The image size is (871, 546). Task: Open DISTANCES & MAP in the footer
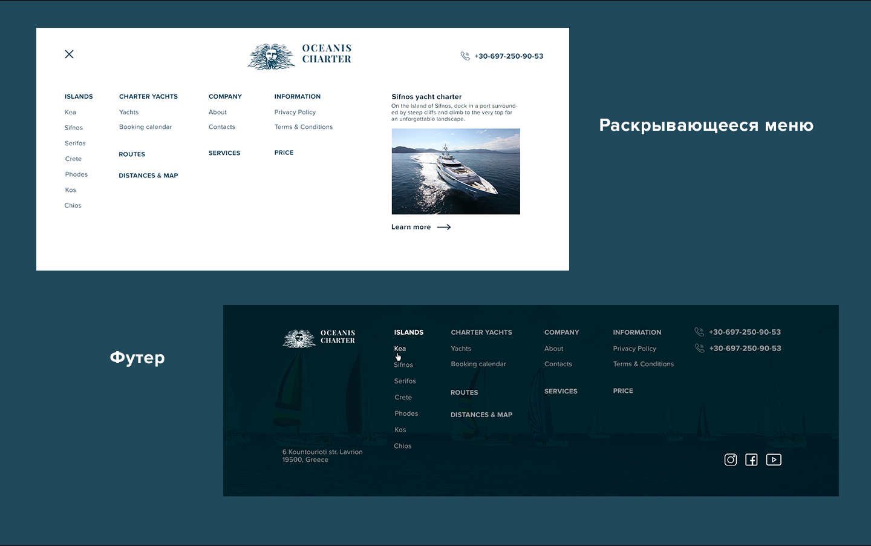pyautogui.click(x=481, y=415)
